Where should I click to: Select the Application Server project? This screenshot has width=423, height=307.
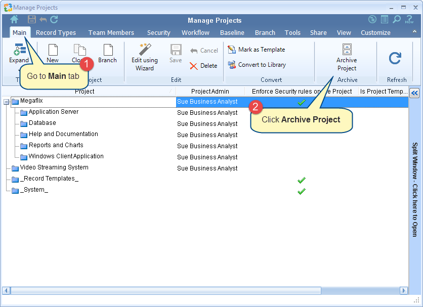(x=54, y=112)
